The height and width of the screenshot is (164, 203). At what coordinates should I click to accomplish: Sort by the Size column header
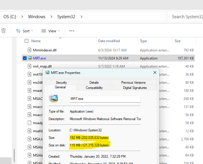pos(178,41)
